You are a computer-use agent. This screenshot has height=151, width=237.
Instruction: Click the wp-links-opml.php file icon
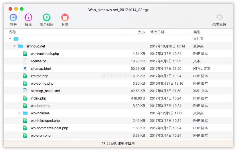[x=25, y=120]
